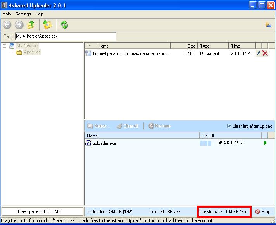Click the 2008-07-29 date cell
Viewport: 276px width, 225px height.
point(241,53)
